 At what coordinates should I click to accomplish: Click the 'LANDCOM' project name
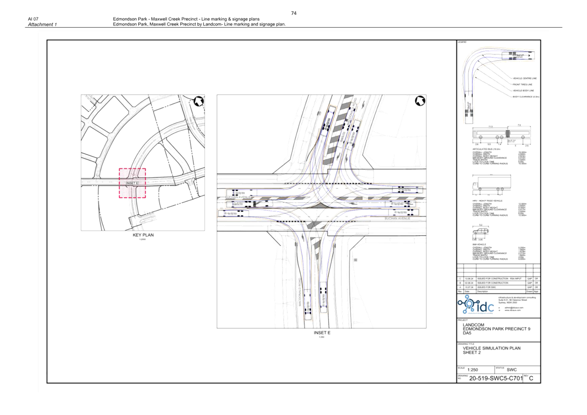click(x=473, y=325)
